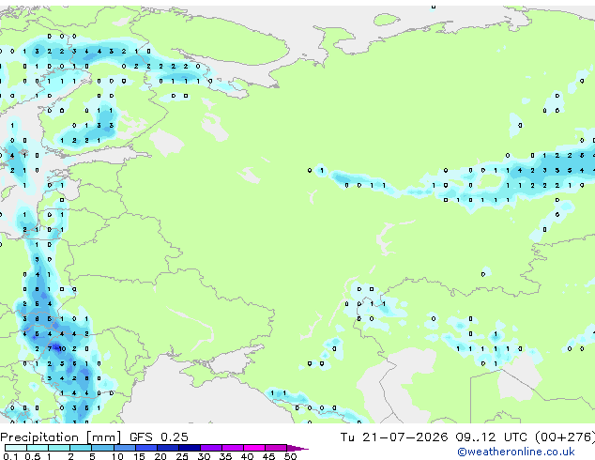This screenshot has height=460, width=595.
Task: Click the 30–35 mm purple legend swatch
Action: click(210, 448)
